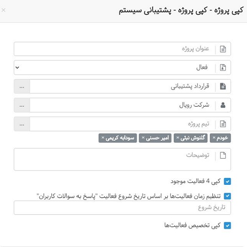
Task: Remove امیر حسنی tag from team
Action: [143, 137]
